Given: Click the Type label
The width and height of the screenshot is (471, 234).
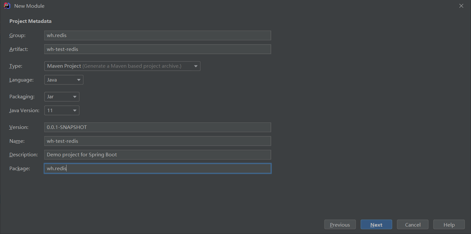Looking at the screenshot, I should [x=16, y=66].
